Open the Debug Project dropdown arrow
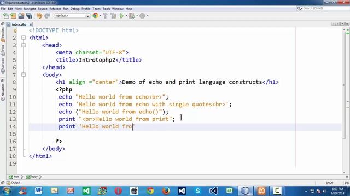 [x=137, y=16]
